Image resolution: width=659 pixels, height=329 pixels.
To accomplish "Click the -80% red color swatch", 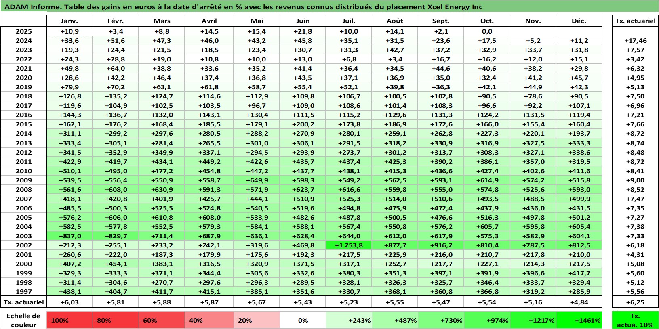I will click(x=116, y=320).
